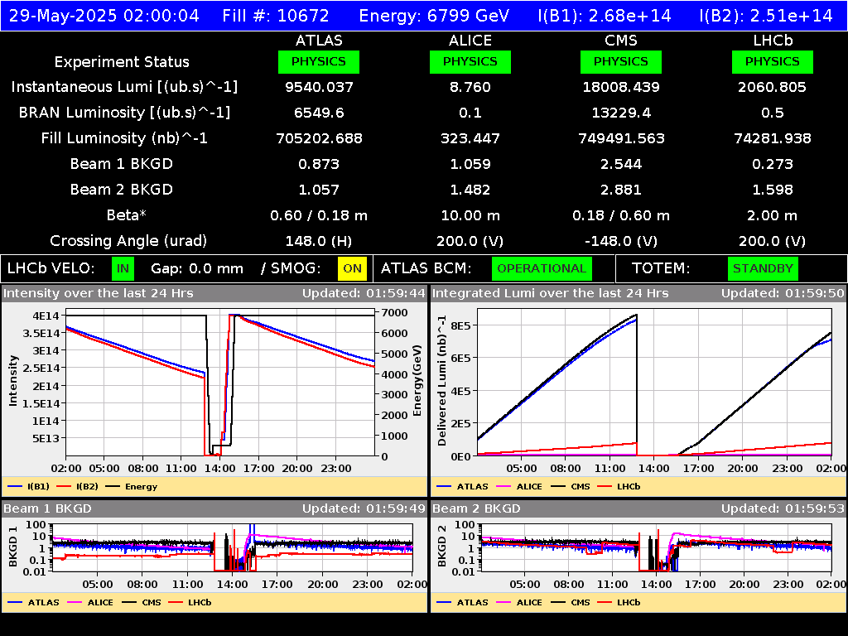
Task: Click ALICE in the Integrated Lumi legend
Action: pyautogui.click(x=529, y=487)
